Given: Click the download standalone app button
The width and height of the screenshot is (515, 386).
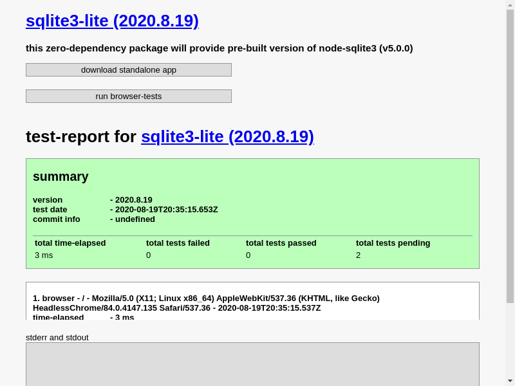Looking at the screenshot, I should click(x=129, y=70).
